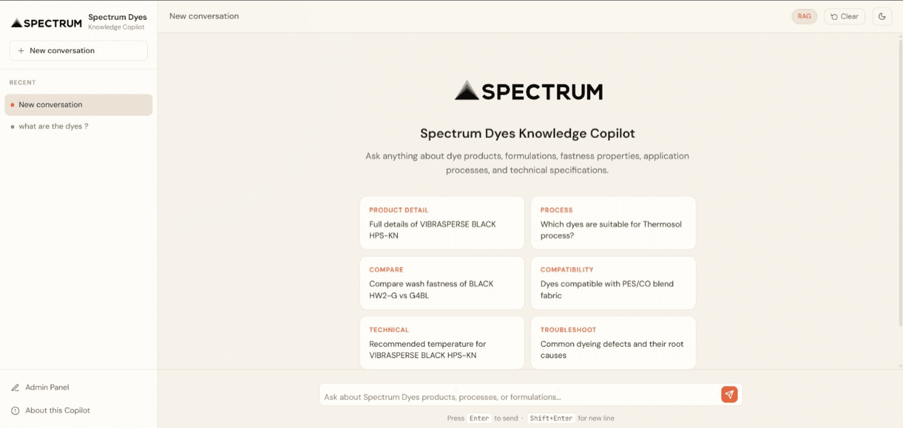Viewport: 903px width, 428px height.
Task: Select the Troubleshoot dyeing defects card
Action: click(x=613, y=343)
